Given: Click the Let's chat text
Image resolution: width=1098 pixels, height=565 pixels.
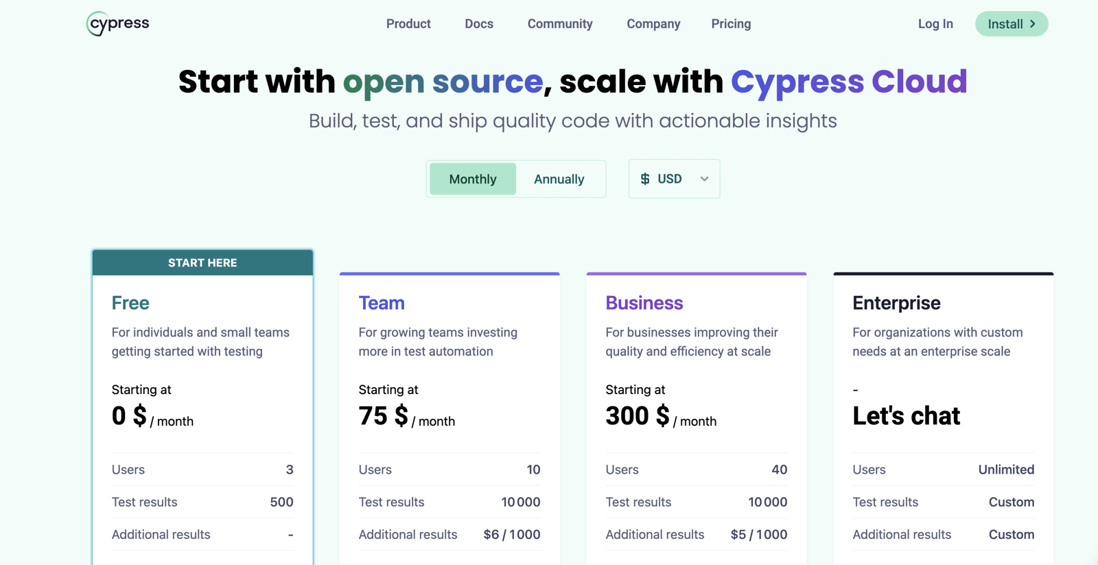Looking at the screenshot, I should (x=906, y=416).
